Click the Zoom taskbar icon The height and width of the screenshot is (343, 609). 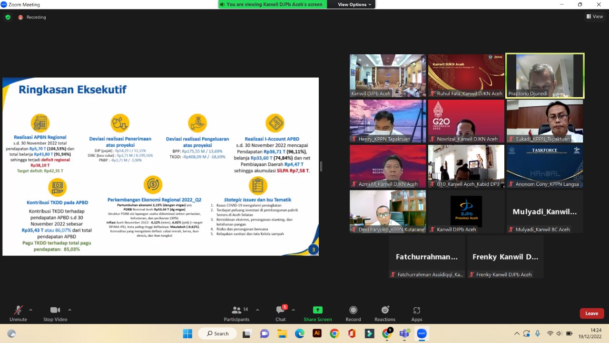(422, 333)
